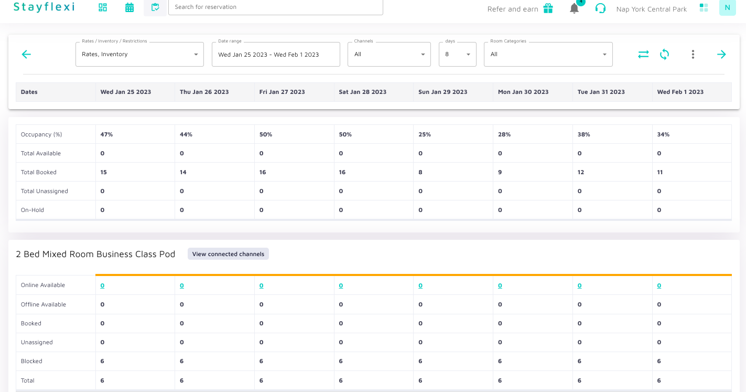The width and height of the screenshot is (746, 392).
Task: Click the swap arrows icon
Action: click(643, 54)
